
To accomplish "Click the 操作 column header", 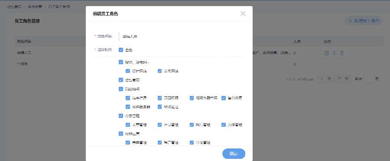I will [x=328, y=41].
